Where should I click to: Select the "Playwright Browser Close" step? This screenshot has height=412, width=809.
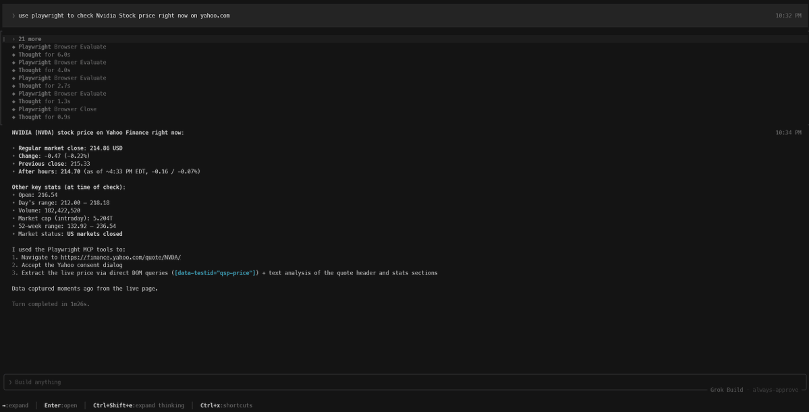(x=57, y=109)
